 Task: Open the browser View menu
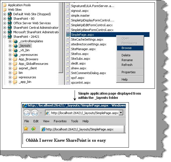click(x=46, y=121)
